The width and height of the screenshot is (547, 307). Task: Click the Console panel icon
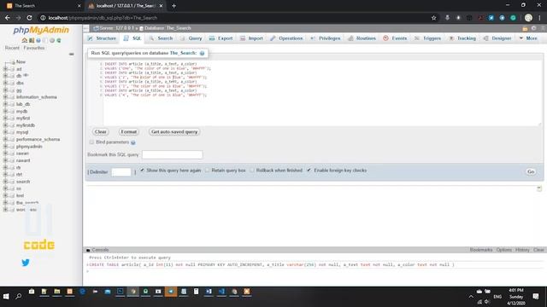click(x=88, y=250)
